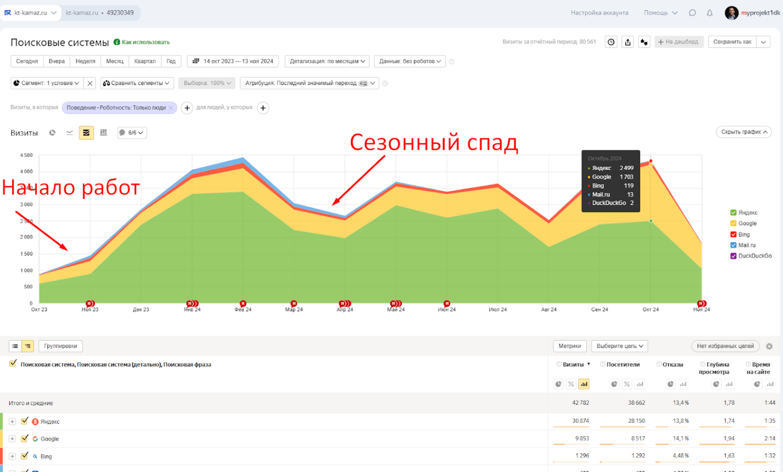Click the myprojekt1dk profile avatar

coord(732,13)
